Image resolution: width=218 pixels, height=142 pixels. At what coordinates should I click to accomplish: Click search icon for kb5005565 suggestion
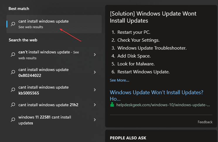pos(13,90)
